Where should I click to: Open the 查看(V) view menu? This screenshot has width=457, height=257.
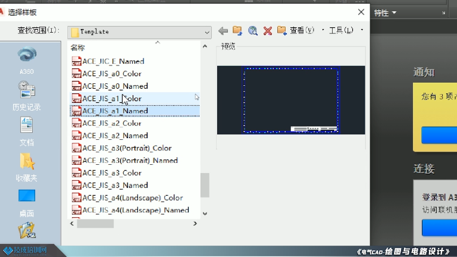tap(302, 30)
